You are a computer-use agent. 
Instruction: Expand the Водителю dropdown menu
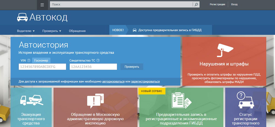click(26, 31)
